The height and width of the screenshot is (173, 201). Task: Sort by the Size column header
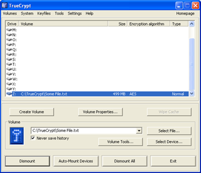coord(118,24)
